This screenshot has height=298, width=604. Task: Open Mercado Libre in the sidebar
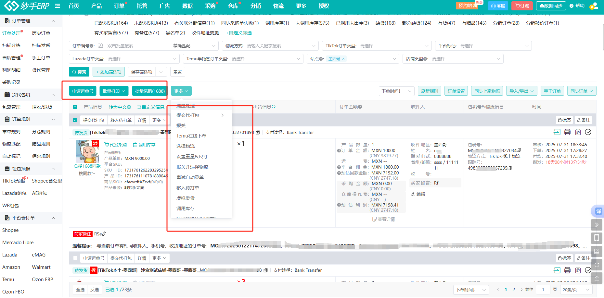coord(18,243)
